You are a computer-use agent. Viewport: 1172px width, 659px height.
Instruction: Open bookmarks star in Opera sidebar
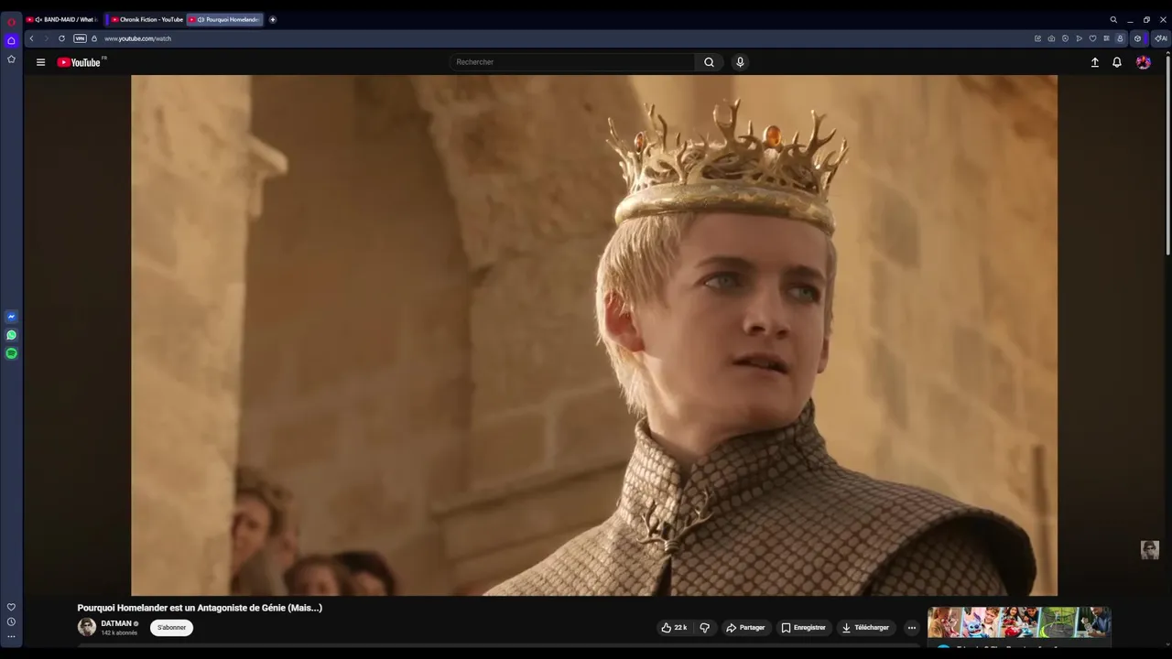[11, 59]
